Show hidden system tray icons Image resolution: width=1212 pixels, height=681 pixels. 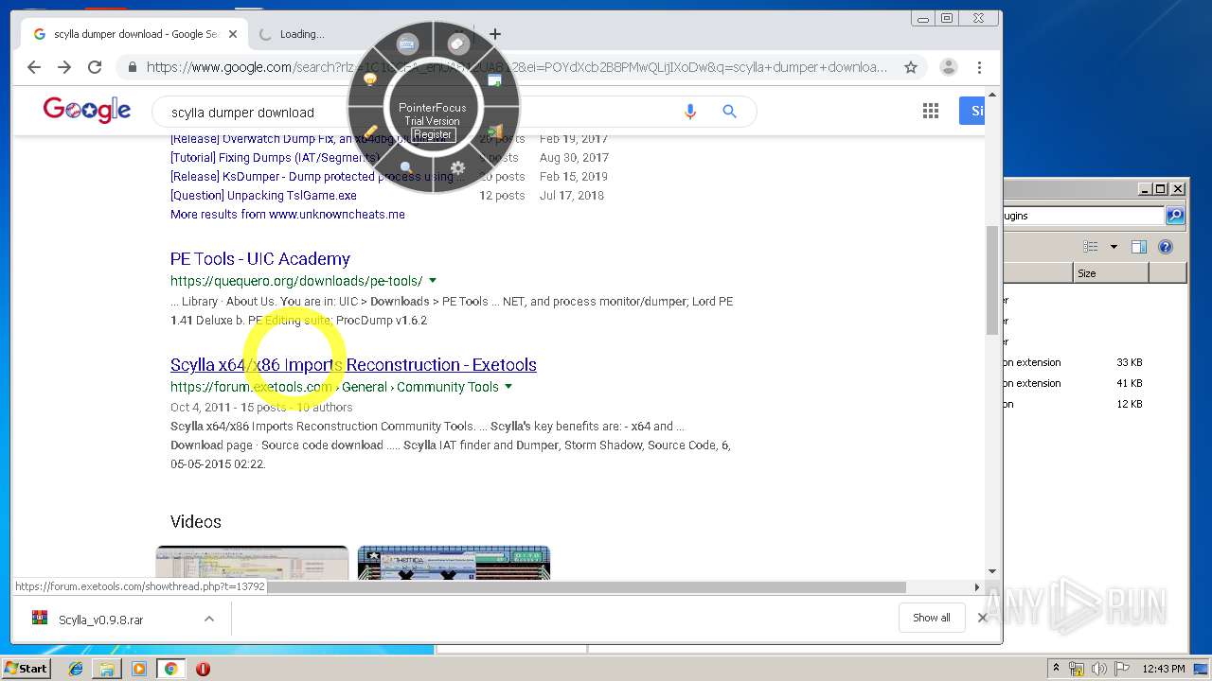pyautogui.click(x=1057, y=669)
